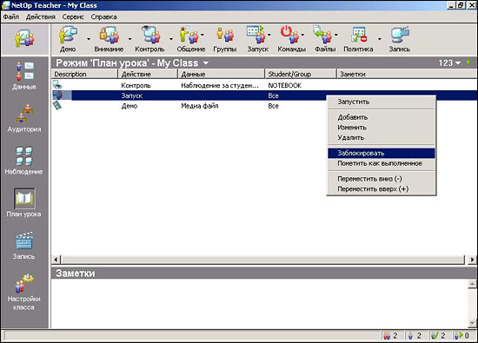Open the Действия menu
The height and width of the screenshot is (343, 478).
coord(41,16)
